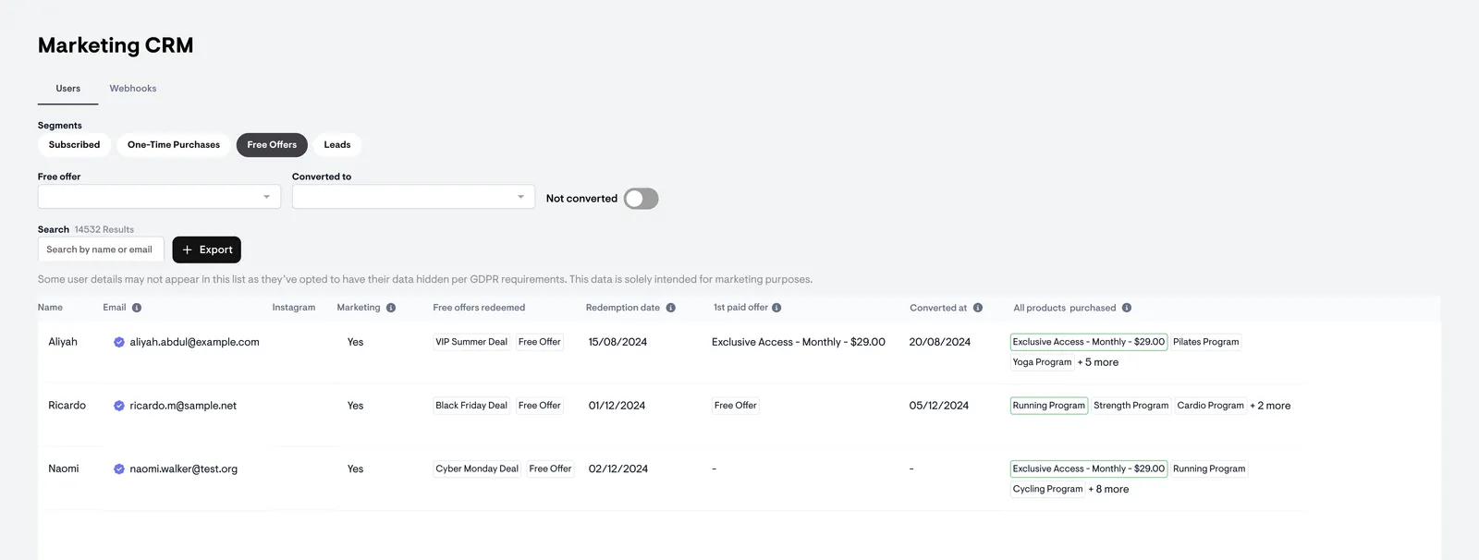The width and height of the screenshot is (1479, 560).
Task: Click converted date 05/12/2024
Action: pyautogui.click(x=939, y=406)
